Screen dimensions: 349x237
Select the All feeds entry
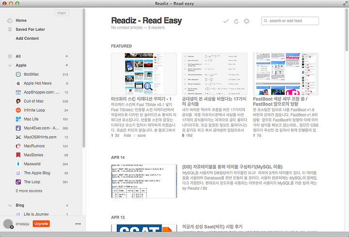coord(18,56)
